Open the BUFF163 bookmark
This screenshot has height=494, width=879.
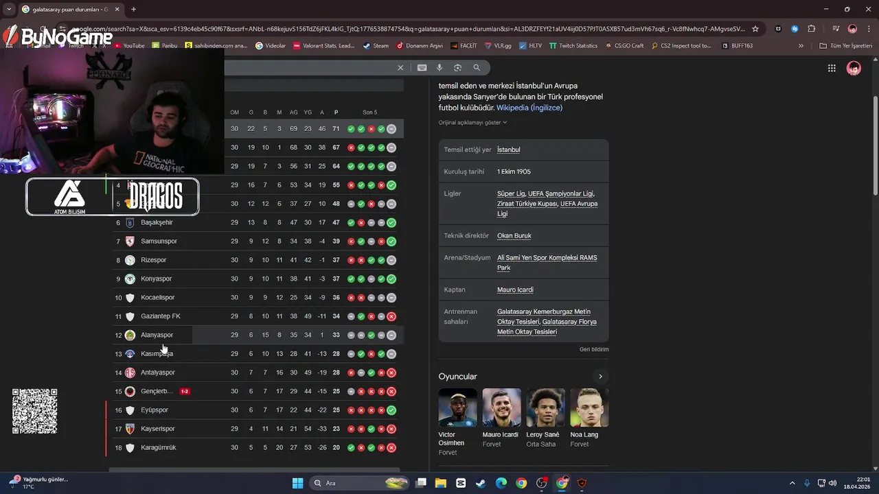click(737, 46)
